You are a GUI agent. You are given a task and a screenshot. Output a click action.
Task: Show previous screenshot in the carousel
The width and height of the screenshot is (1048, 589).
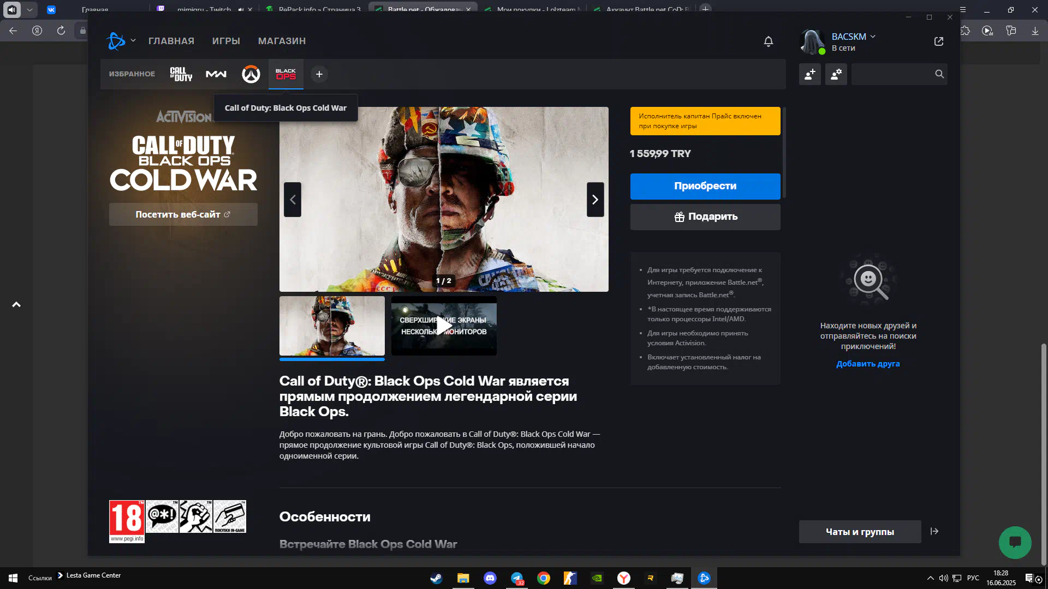pos(293,200)
